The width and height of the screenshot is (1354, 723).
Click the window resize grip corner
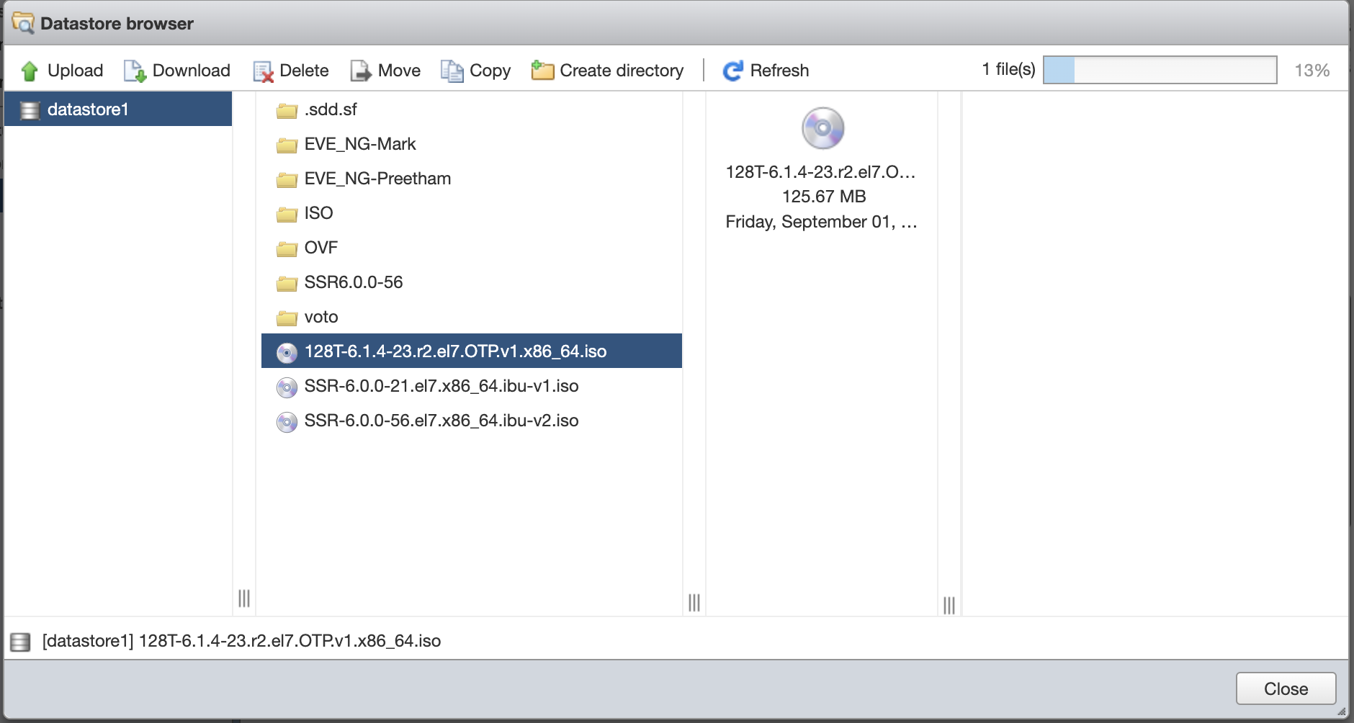tap(1341, 711)
